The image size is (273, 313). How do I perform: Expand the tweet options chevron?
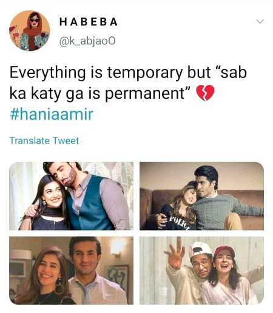point(260,21)
